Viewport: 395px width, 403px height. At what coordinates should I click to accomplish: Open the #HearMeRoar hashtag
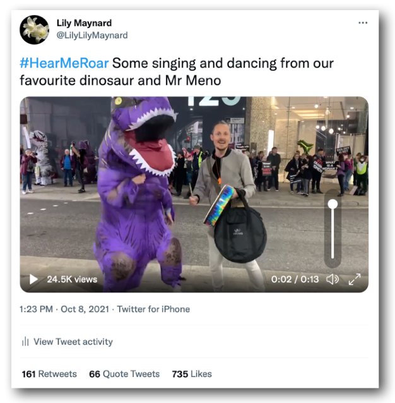point(64,64)
